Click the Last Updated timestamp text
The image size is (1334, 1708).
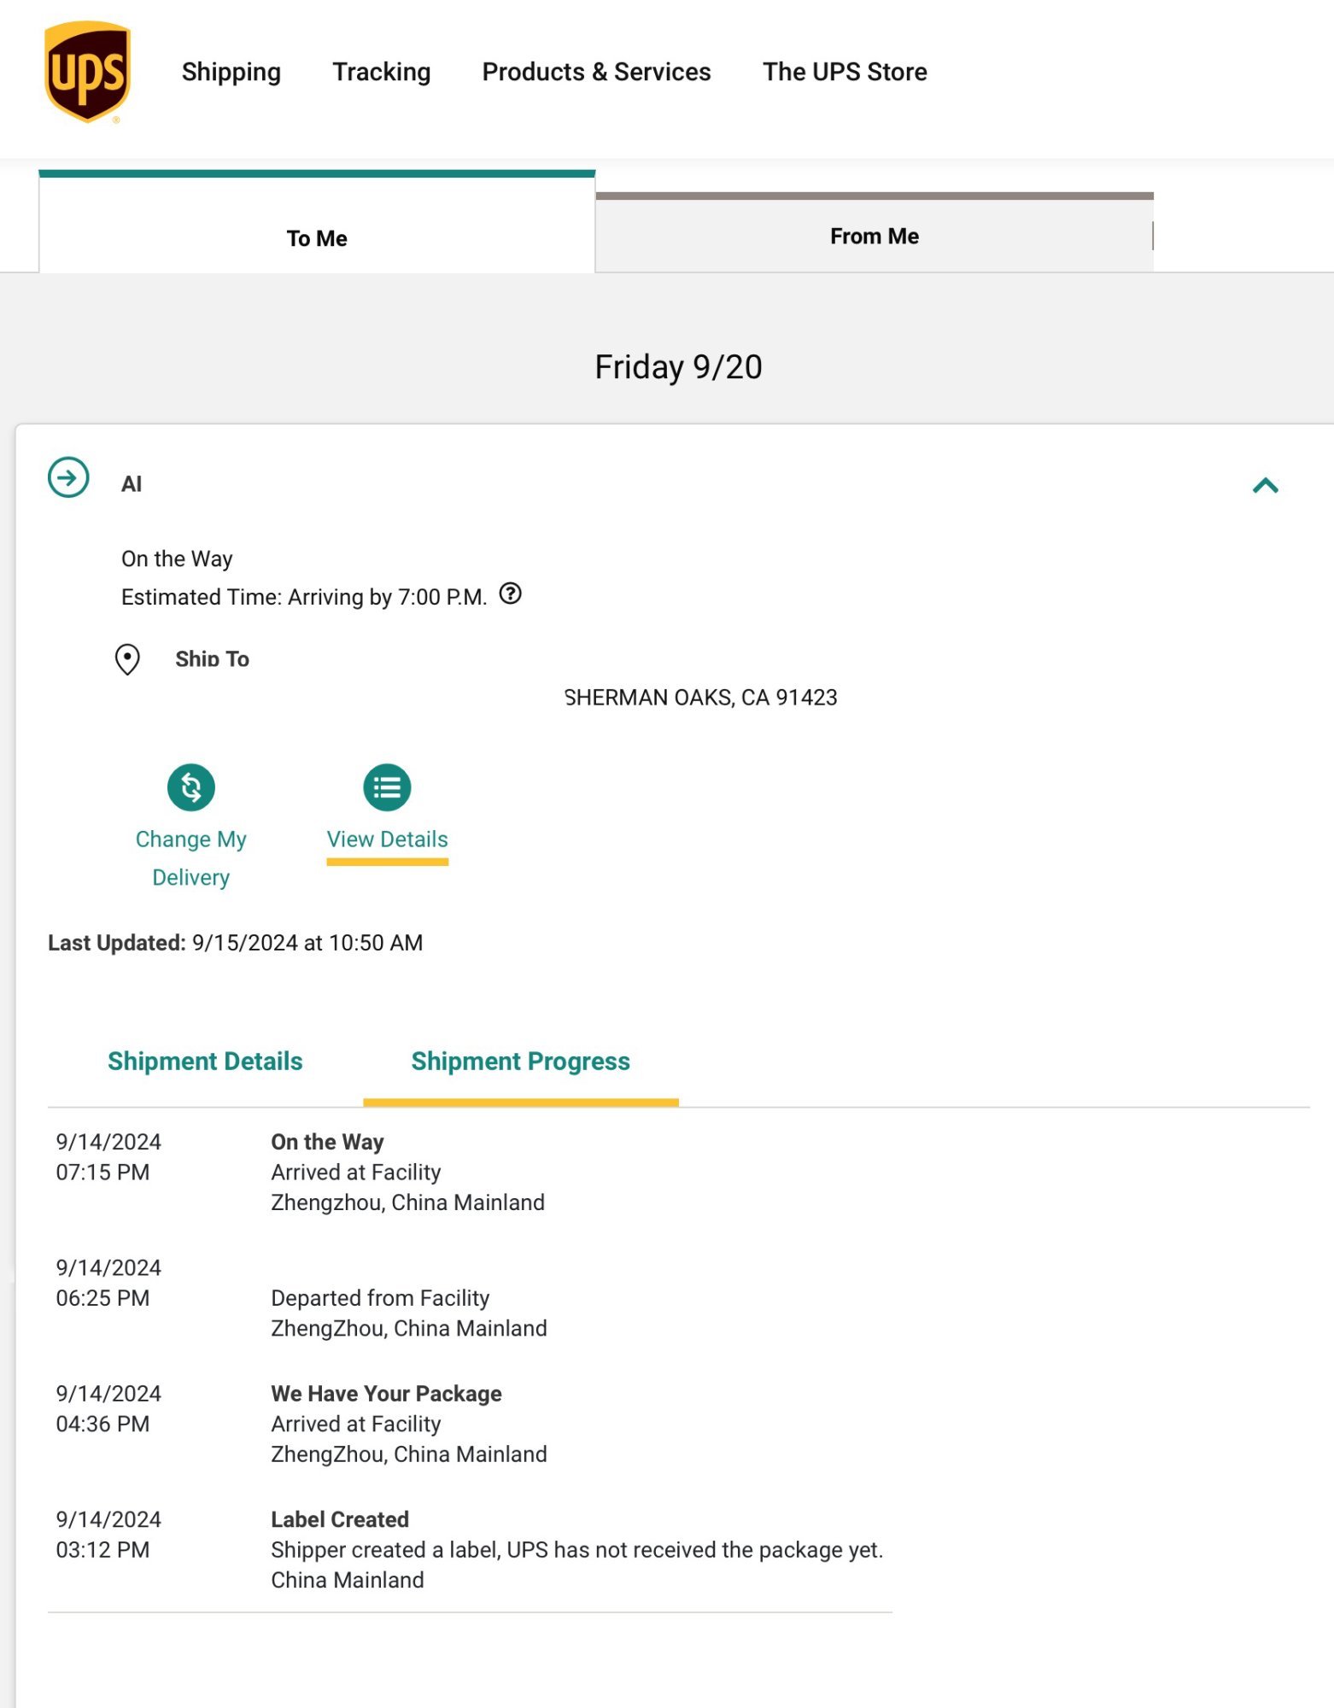(x=236, y=943)
